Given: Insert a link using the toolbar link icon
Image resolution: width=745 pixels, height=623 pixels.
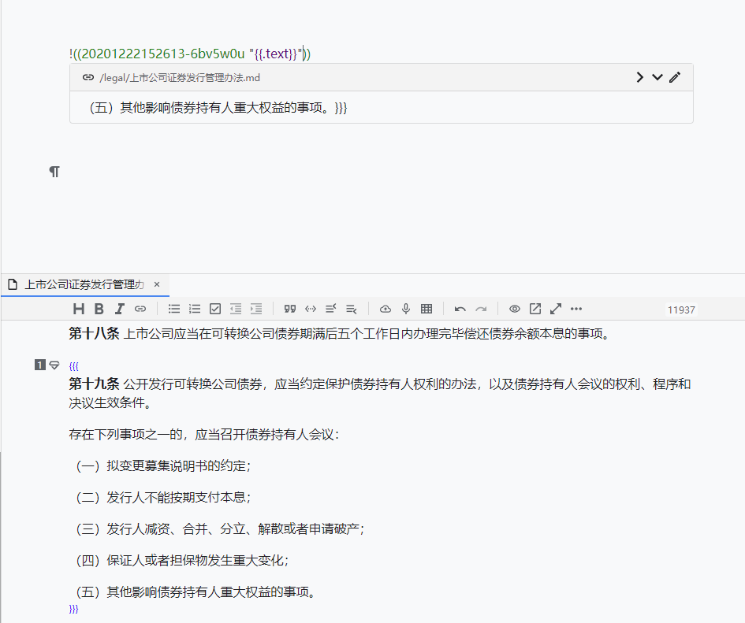Looking at the screenshot, I should [140, 309].
